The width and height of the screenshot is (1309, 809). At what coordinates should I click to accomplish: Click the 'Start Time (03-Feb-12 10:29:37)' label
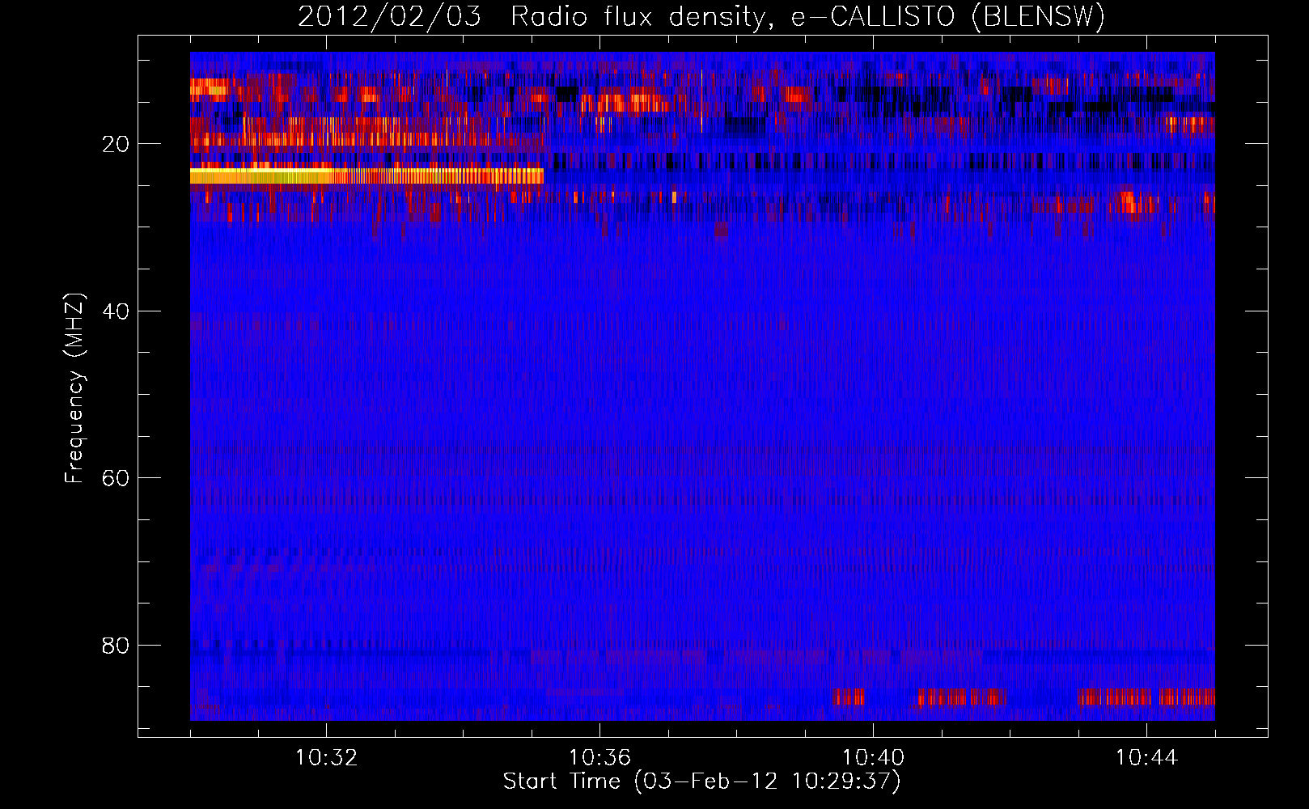(702, 781)
